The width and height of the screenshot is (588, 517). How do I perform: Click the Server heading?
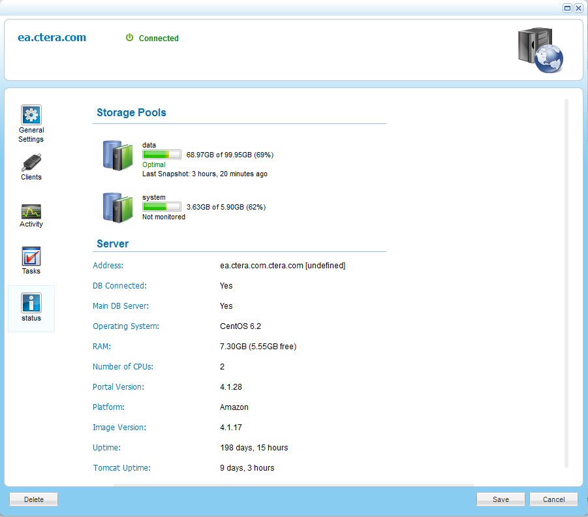click(112, 244)
